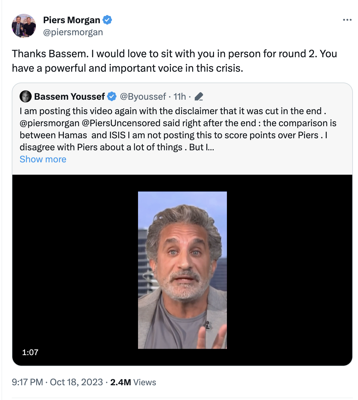Click Bassem Youssef's verified checkmark badge

click(112, 96)
